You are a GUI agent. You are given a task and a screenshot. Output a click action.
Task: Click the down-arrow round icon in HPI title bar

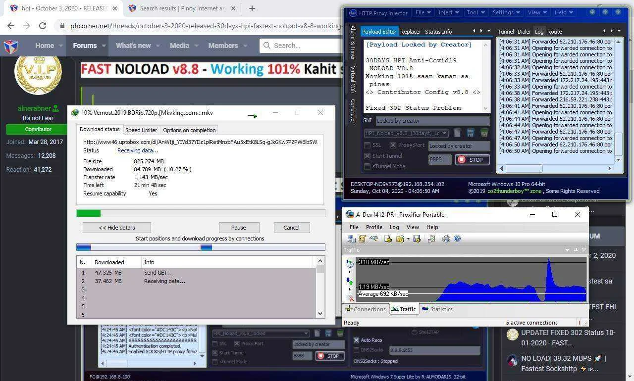click(592, 12)
